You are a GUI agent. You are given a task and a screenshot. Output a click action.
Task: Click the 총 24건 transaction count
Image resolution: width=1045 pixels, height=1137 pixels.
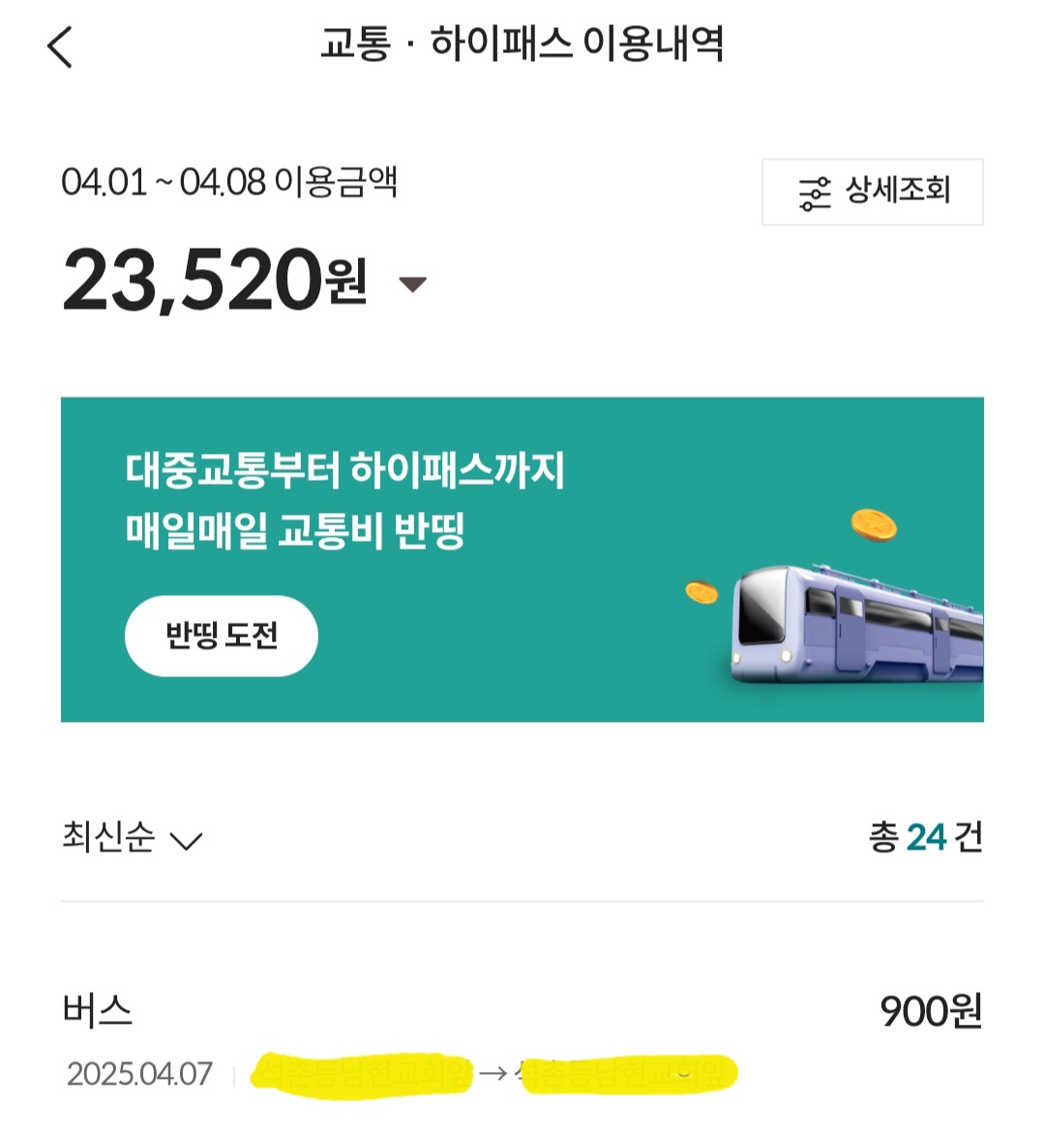click(925, 837)
